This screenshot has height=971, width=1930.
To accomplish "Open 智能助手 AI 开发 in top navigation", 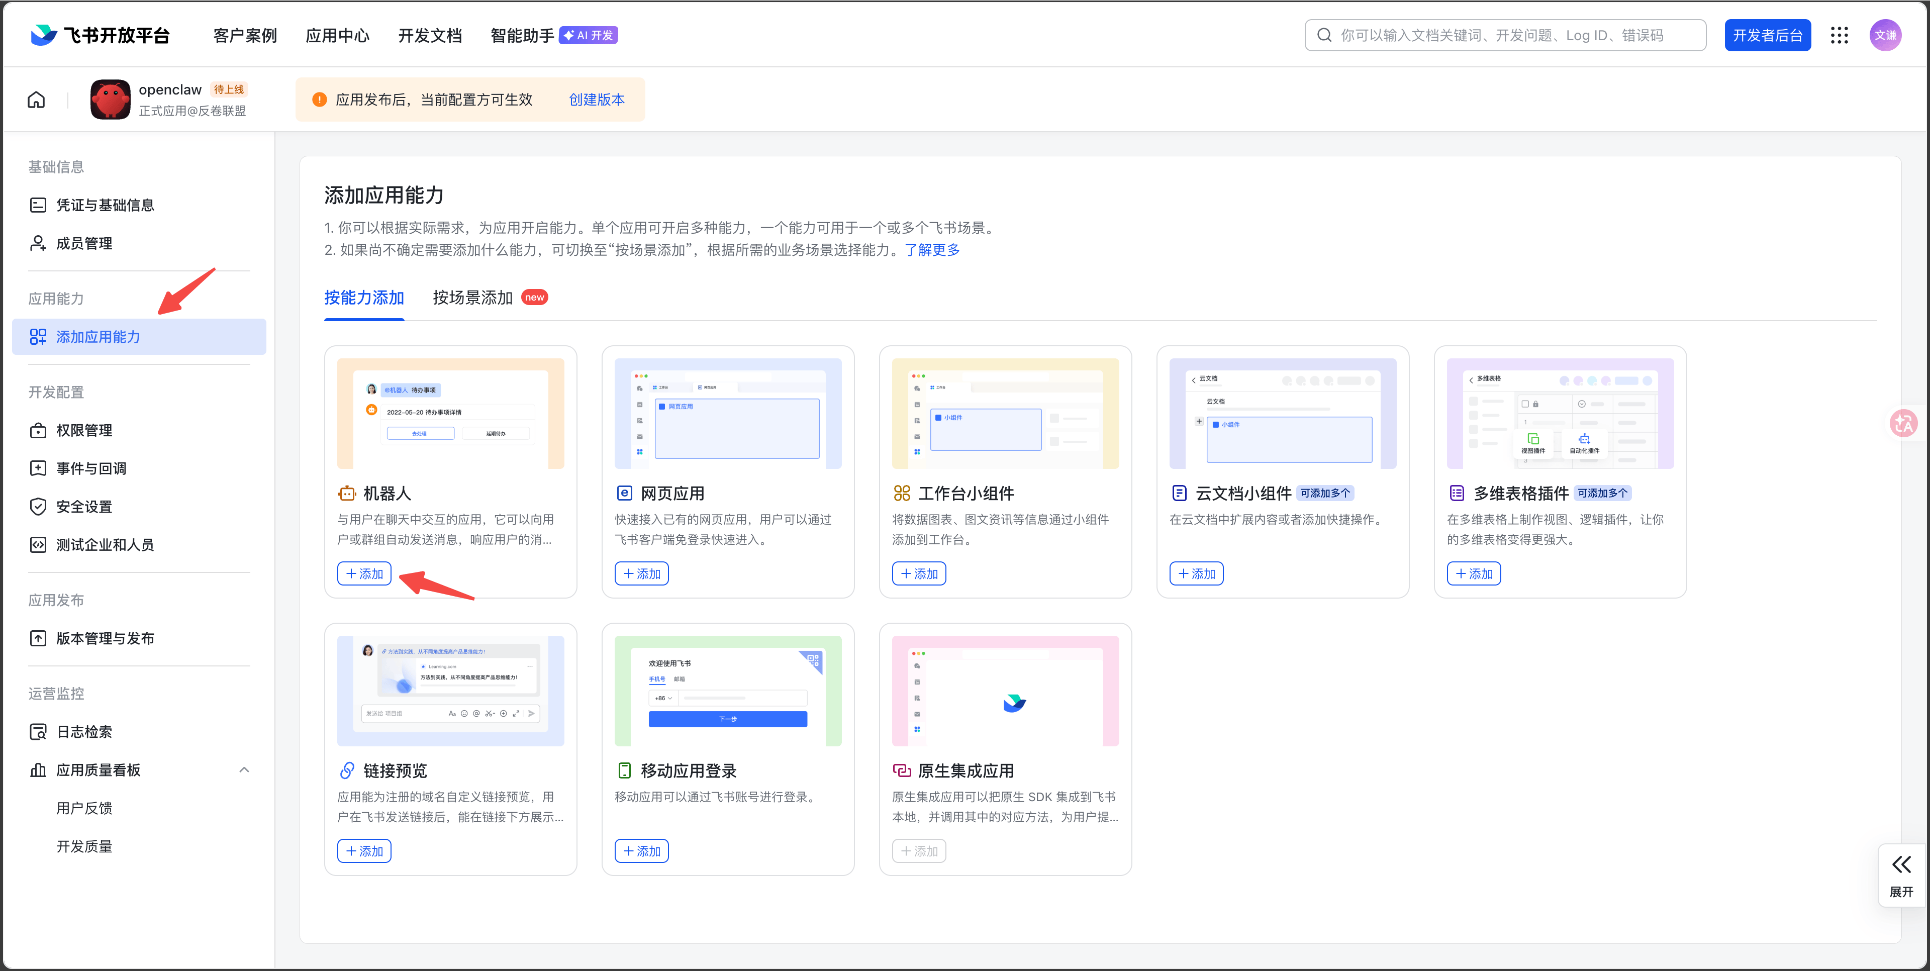I will 554,35.
